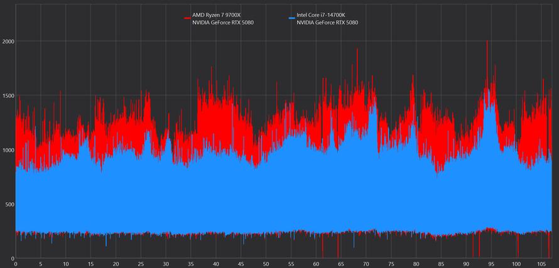
Task: Click the 50 tick label on horizontal axis
Action: (266, 264)
